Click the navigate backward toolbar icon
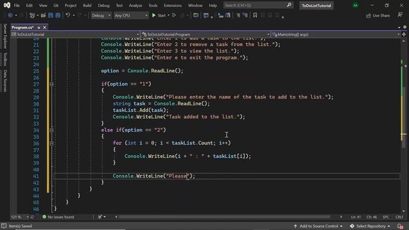Screen dimensions: 409x230 (x=10, y=15)
